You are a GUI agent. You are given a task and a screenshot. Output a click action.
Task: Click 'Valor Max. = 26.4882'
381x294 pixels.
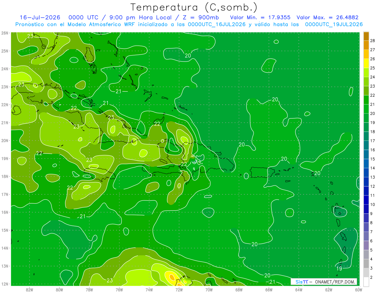coord(327,17)
